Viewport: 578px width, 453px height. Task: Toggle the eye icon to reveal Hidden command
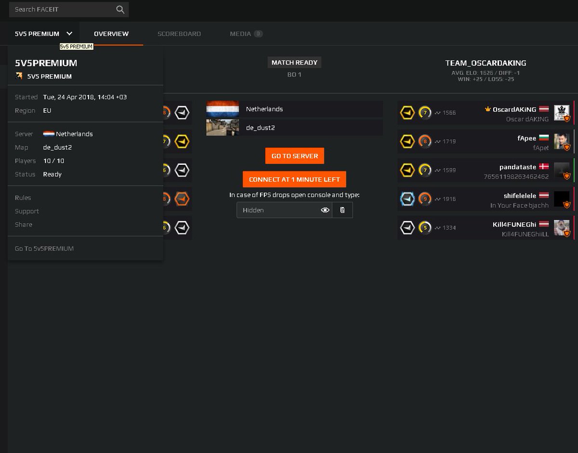coord(325,210)
